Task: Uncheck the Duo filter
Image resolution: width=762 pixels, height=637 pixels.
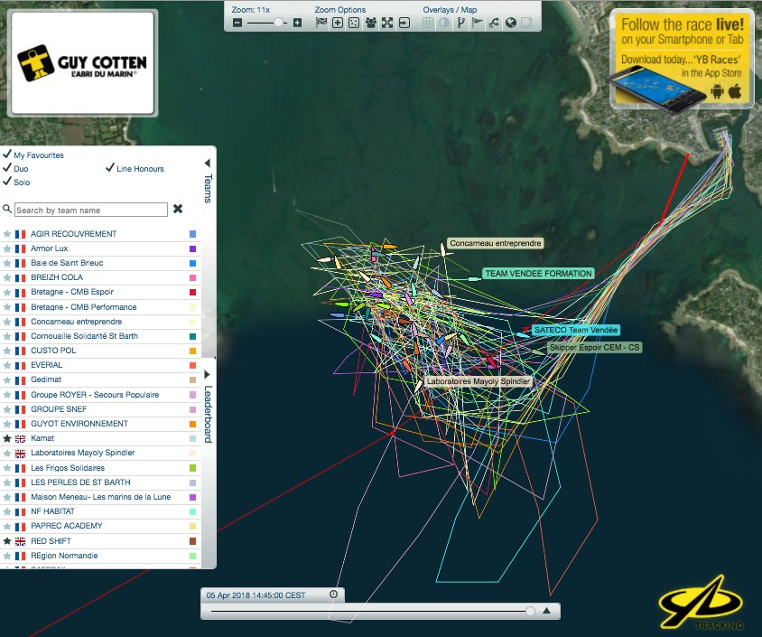Action: [7, 168]
